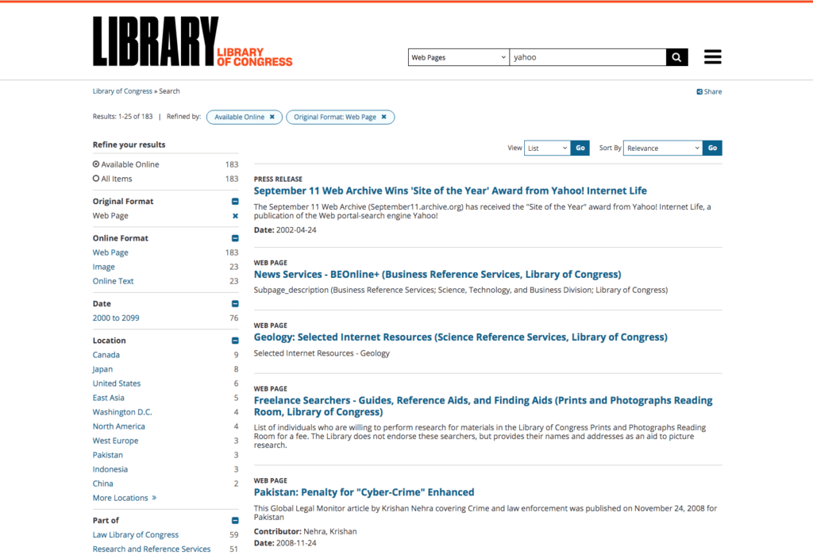The width and height of the screenshot is (813, 559).
Task: Filter location by North America
Action: [119, 426]
